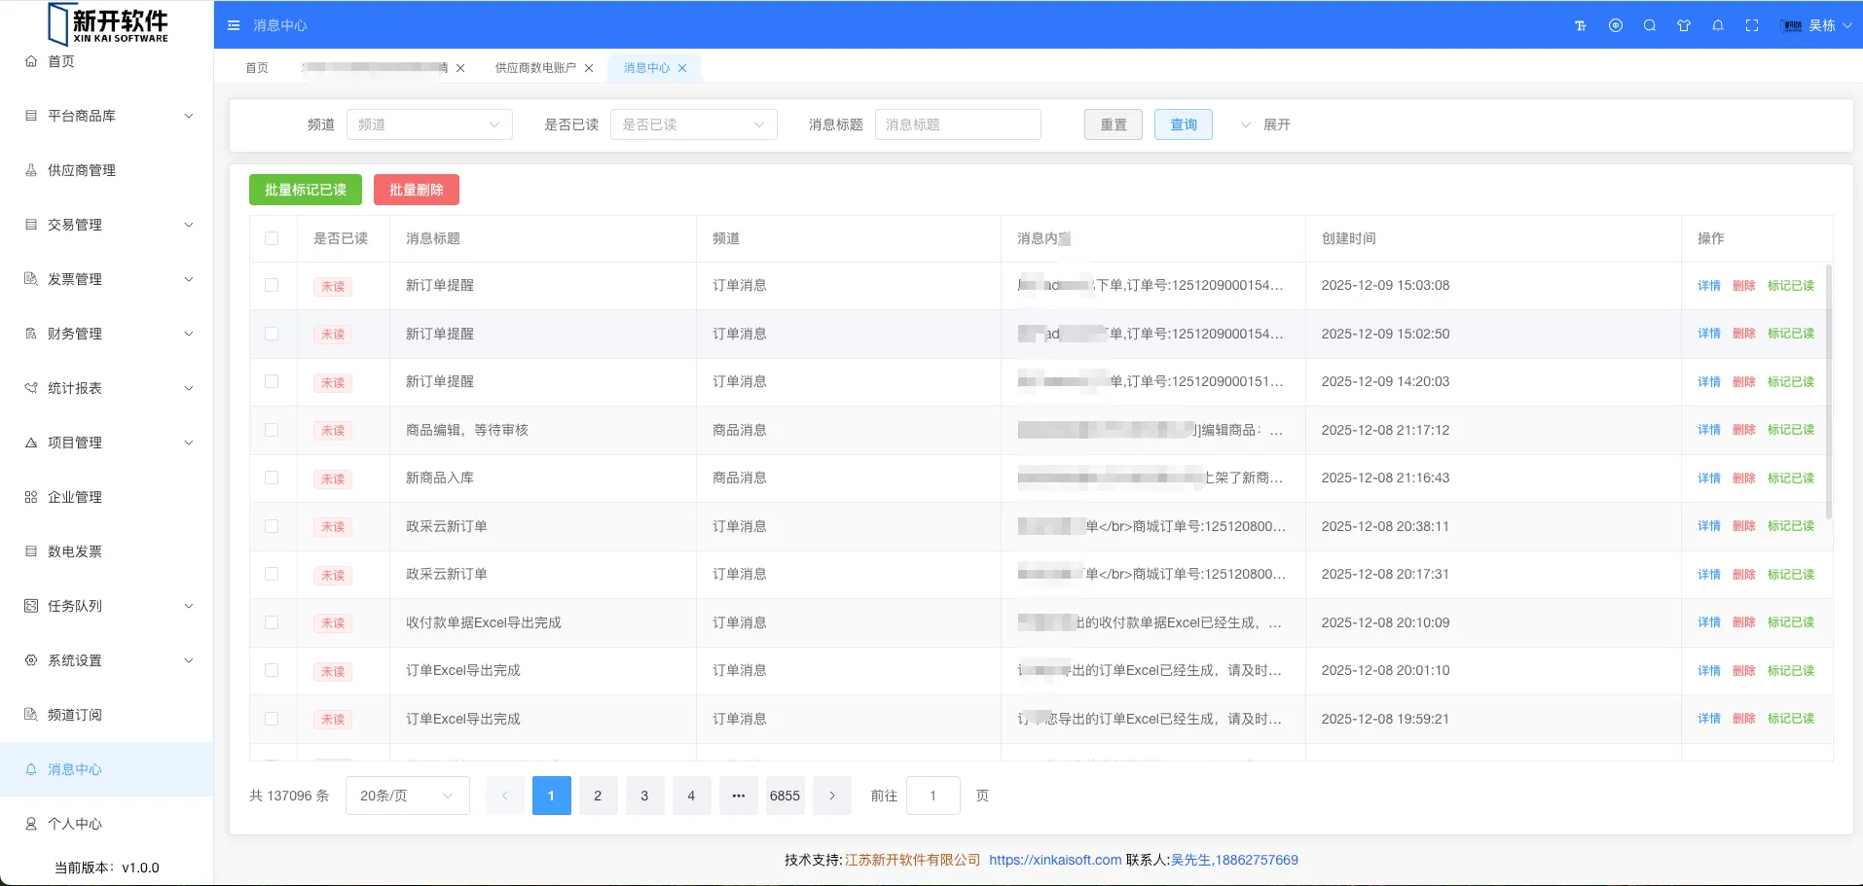
Task: Open the 是否已读 filter dropdown
Action: (x=693, y=124)
